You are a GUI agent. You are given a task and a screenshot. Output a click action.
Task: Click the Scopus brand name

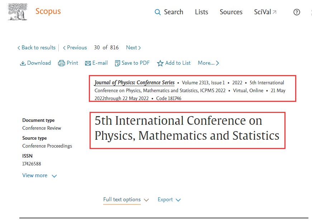(48, 11)
